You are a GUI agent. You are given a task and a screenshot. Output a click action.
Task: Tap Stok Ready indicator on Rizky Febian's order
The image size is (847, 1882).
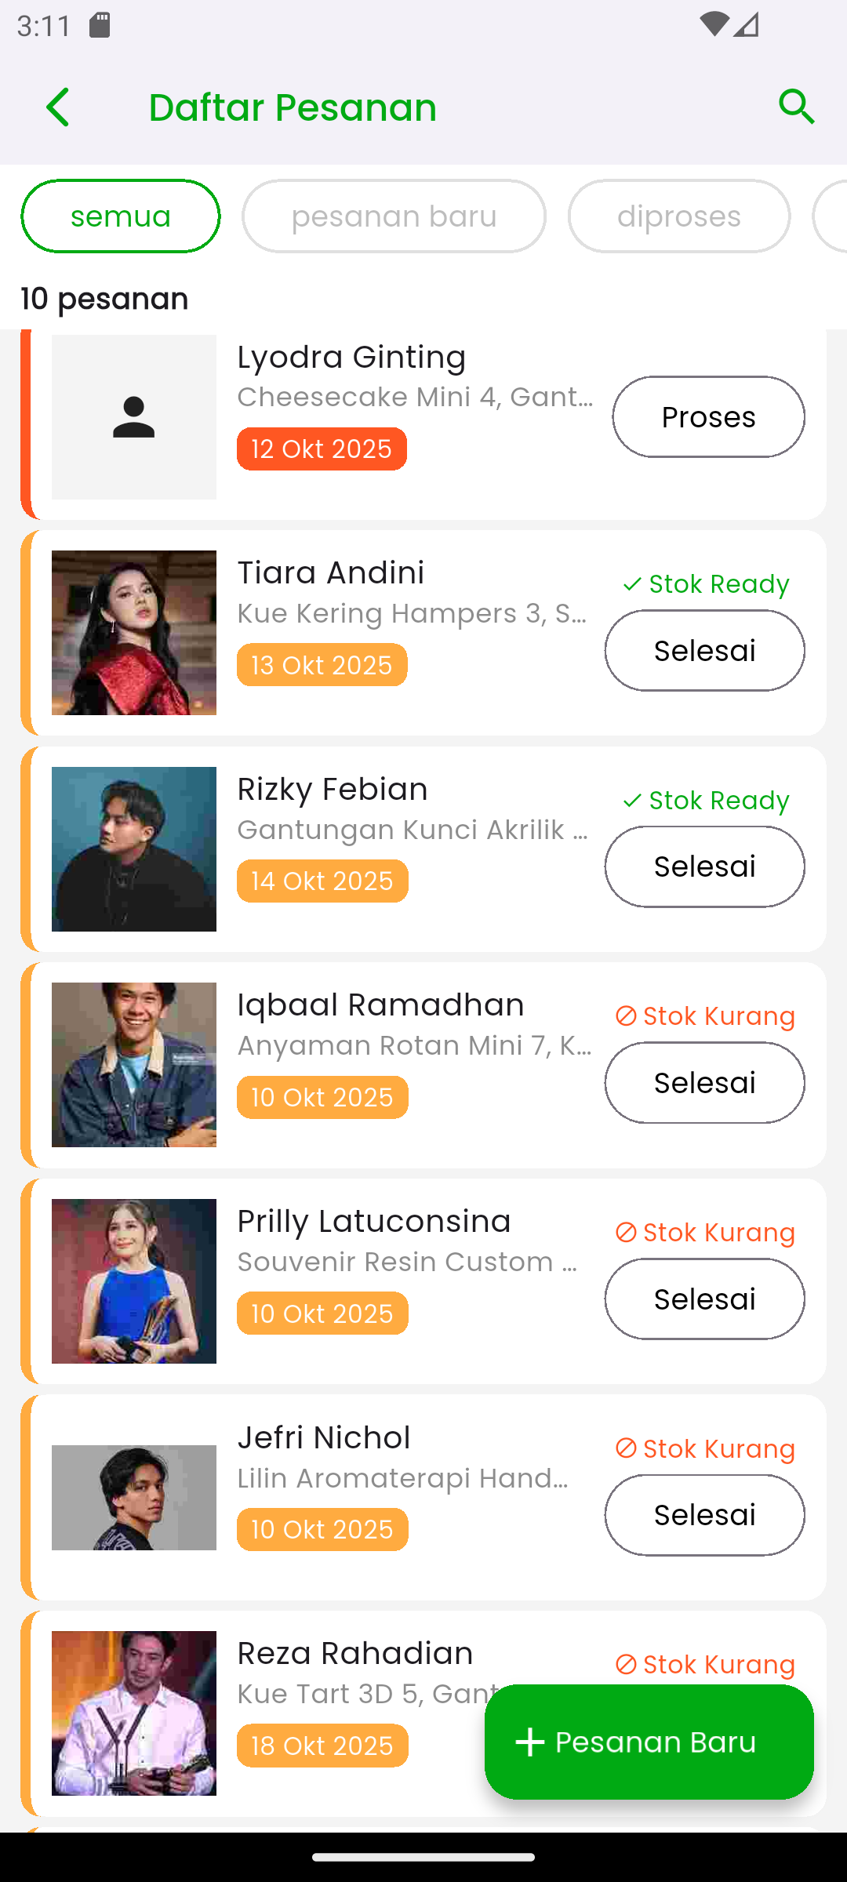(x=705, y=801)
